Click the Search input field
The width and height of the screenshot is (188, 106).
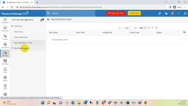73,13
